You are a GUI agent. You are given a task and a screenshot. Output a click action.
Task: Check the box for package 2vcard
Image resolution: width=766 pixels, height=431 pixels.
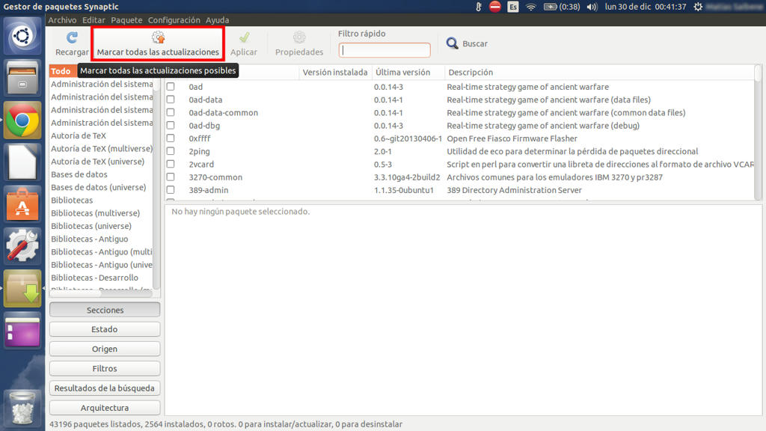click(171, 164)
